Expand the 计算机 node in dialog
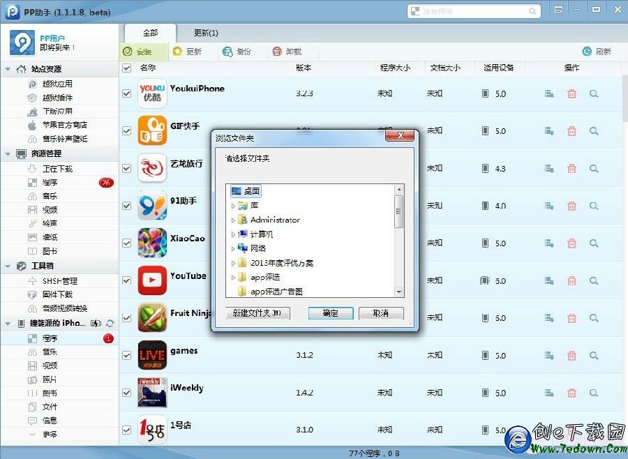The image size is (628, 459). click(233, 234)
